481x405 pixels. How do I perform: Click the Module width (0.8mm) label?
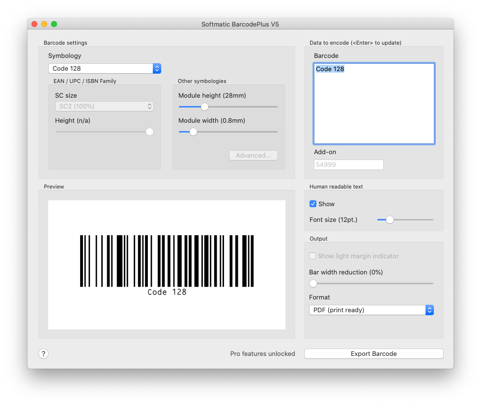(212, 121)
